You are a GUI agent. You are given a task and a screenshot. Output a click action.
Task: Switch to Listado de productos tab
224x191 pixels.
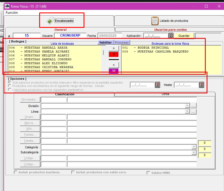click(x=169, y=21)
